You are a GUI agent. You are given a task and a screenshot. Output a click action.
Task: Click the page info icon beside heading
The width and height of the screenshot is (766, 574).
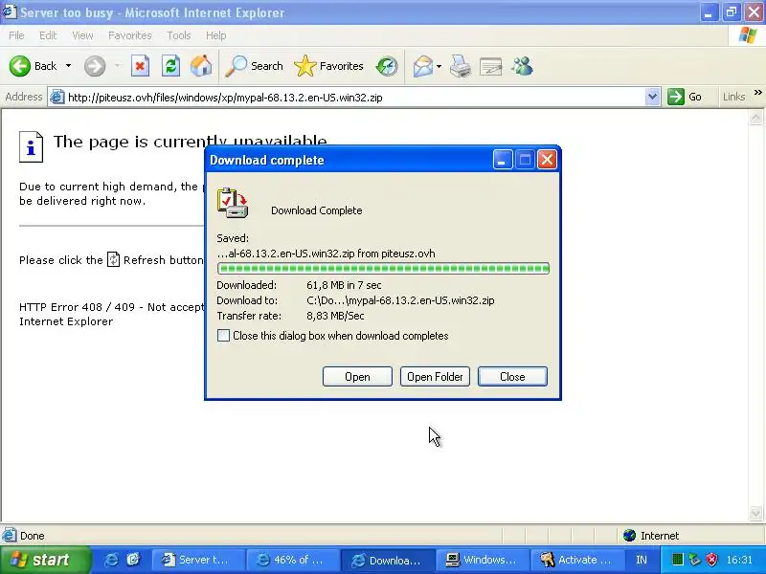32,146
